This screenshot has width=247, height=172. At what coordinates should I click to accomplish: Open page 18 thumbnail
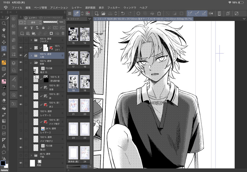(x=85, y=82)
